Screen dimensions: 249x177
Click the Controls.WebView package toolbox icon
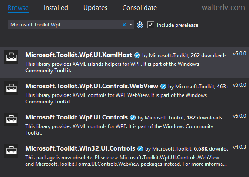(11, 88)
